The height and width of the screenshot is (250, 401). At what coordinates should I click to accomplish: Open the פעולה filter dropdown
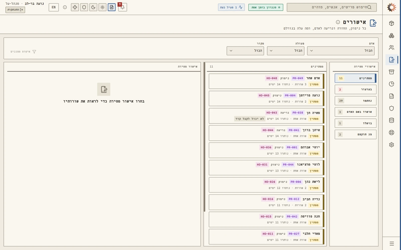coord(286,51)
